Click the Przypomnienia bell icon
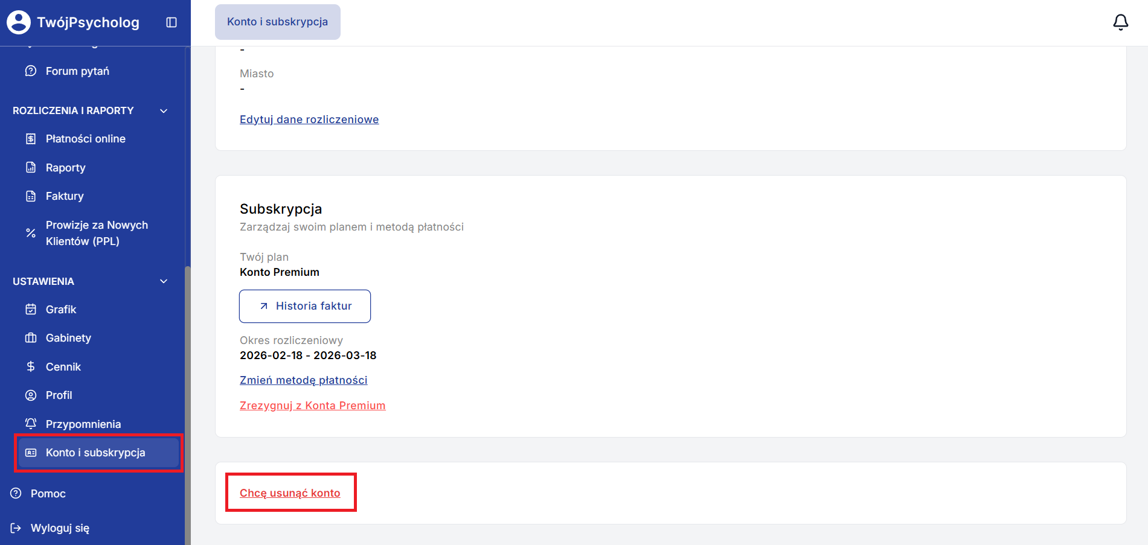 pyautogui.click(x=31, y=424)
